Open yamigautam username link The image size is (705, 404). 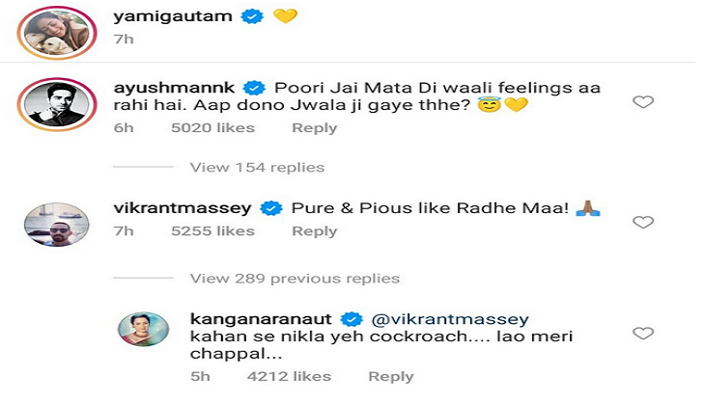click(173, 16)
